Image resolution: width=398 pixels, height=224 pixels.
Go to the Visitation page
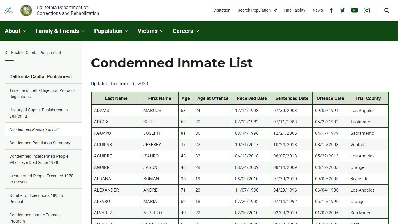[x=222, y=10]
